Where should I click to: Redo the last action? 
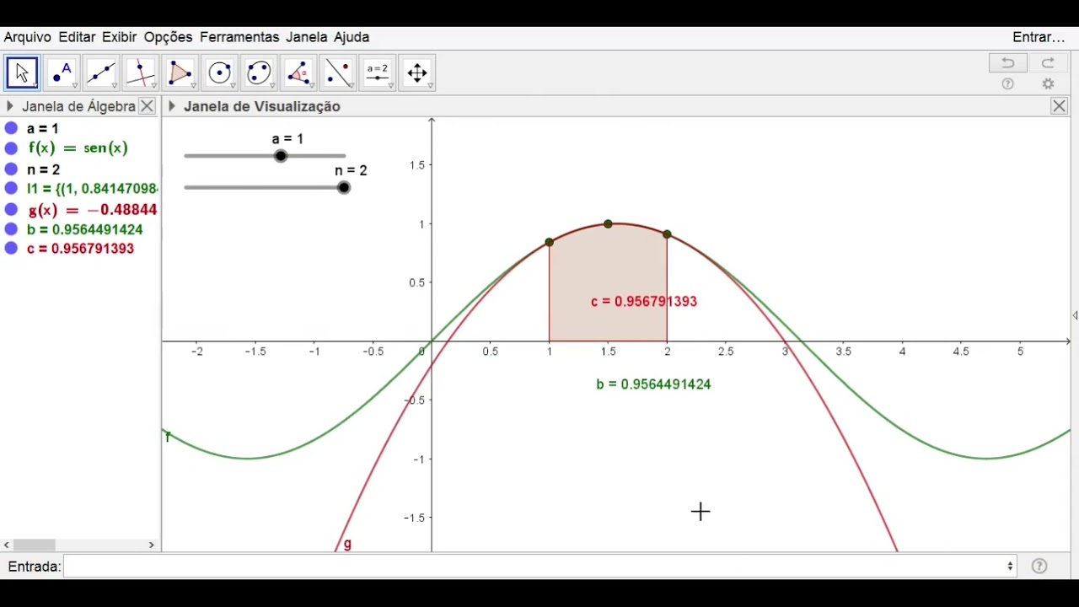point(1048,63)
